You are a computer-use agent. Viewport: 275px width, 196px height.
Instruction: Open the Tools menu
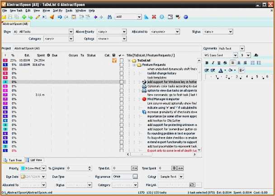point(69,11)
